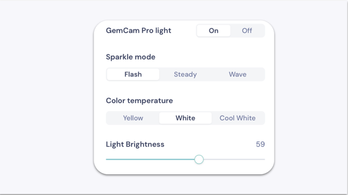Viewport: 348px width, 195px height.
Task: Select White color temperature
Action: click(x=185, y=118)
